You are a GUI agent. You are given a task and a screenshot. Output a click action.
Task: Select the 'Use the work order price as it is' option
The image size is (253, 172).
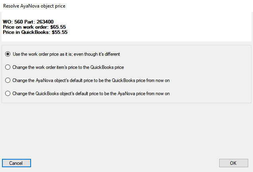click(x=8, y=54)
